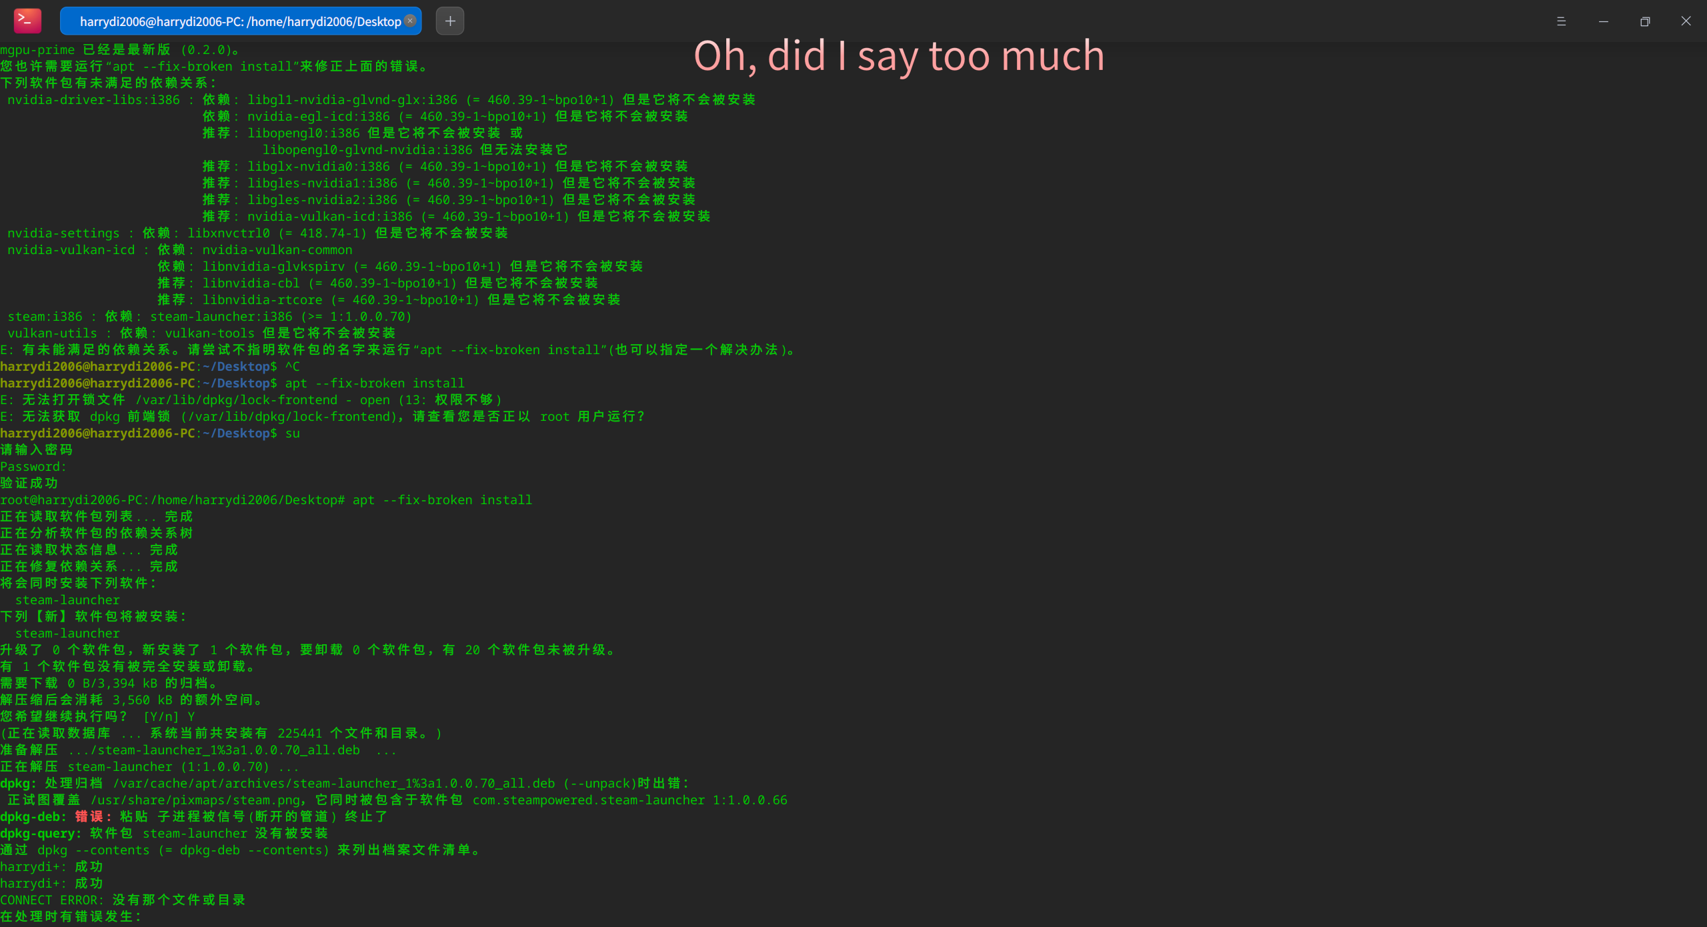This screenshot has height=927, width=1707.
Task: Click the "su" command line
Action: pos(150,433)
